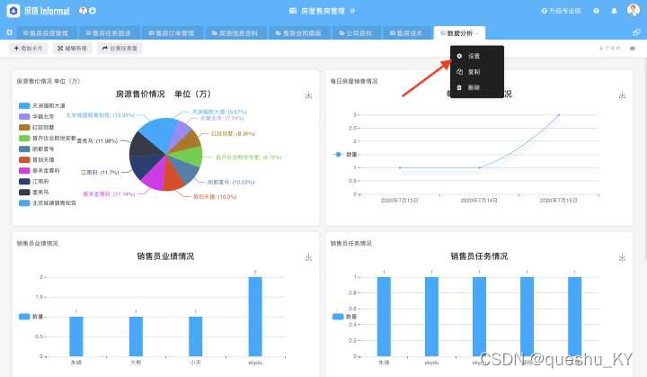
Task: Click the 房屋售房管理 app title
Action: [323, 11]
